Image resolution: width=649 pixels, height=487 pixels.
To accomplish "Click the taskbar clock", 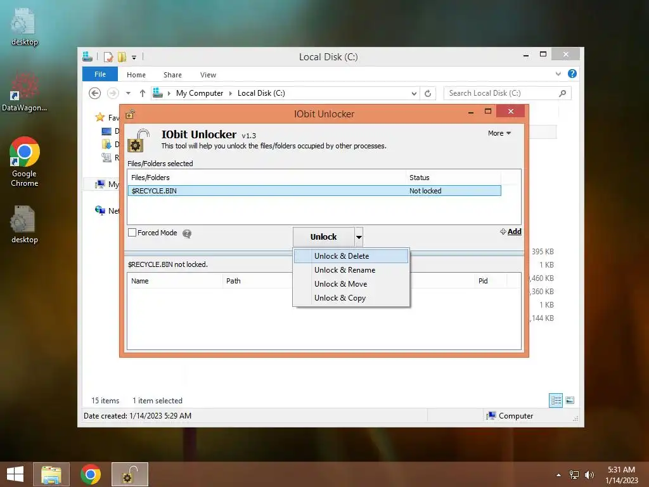I will click(621, 475).
